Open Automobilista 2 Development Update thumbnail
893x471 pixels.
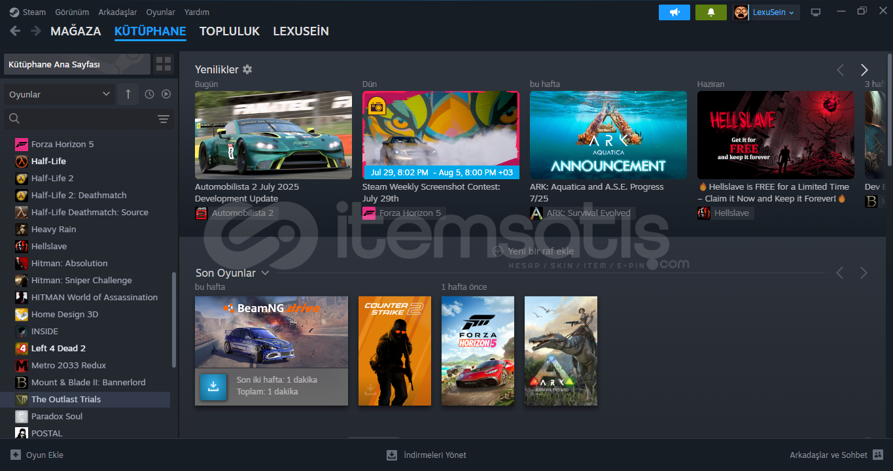(273, 135)
